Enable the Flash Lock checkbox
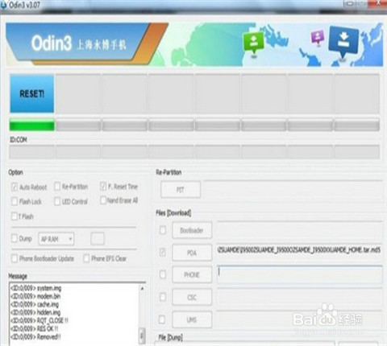Viewport: 387px width, 346px height. coord(15,201)
